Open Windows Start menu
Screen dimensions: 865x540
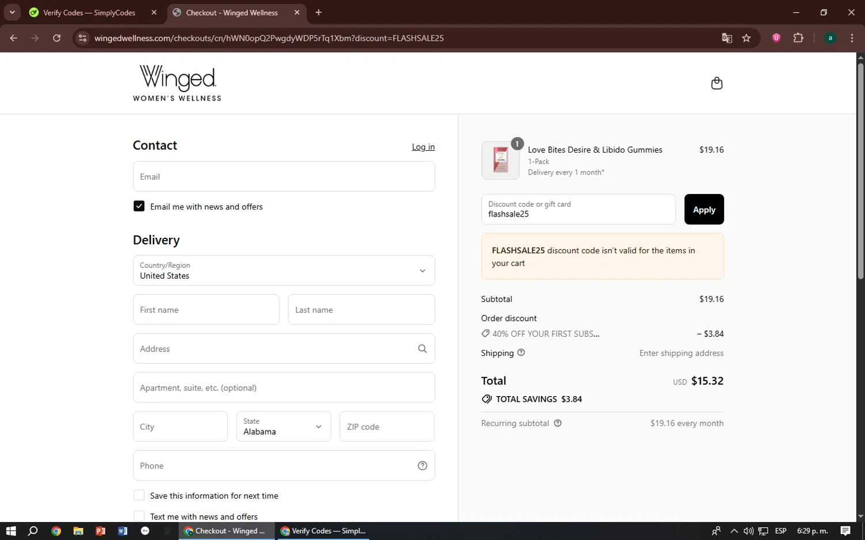[x=11, y=531]
